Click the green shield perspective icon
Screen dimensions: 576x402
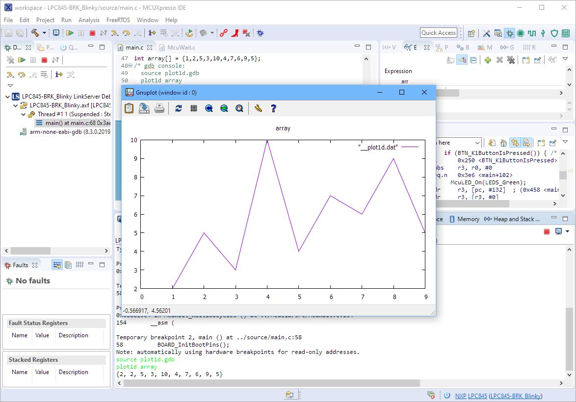tap(554, 33)
